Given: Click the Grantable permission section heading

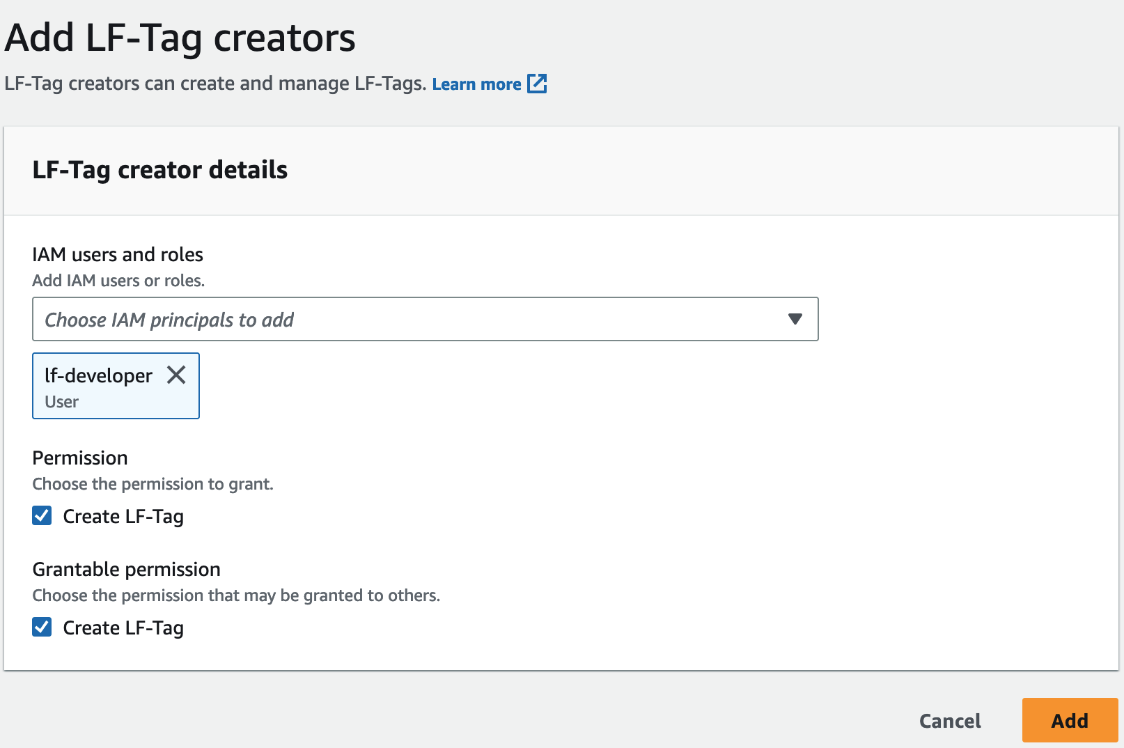Looking at the screenshot, I should [x=126, y=569].
